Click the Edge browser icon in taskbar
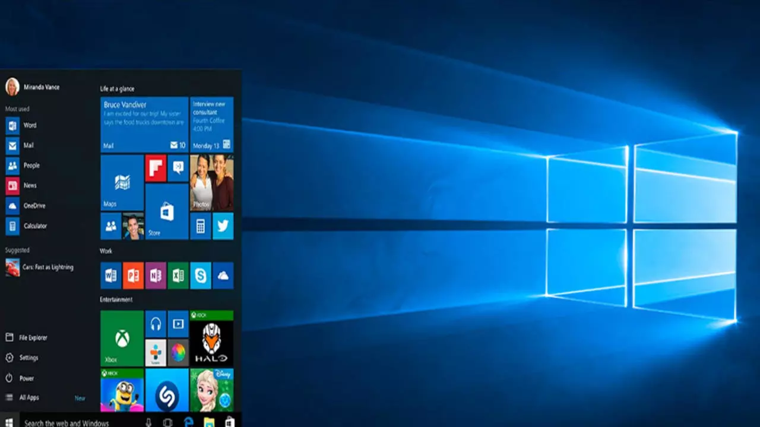Image resolution: width=760 pixels, height=427 pixels. coord(189,422)
